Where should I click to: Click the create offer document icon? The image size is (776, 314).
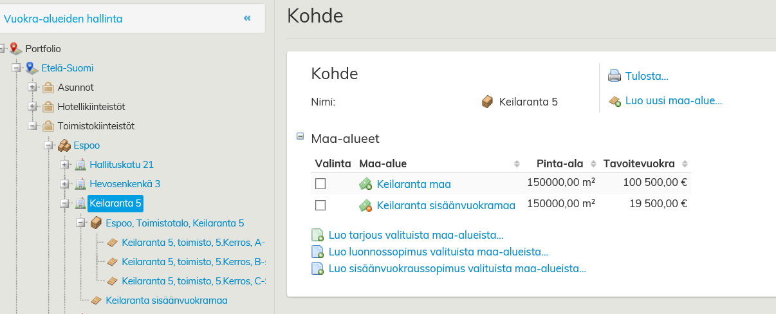(x=317, y=235)
